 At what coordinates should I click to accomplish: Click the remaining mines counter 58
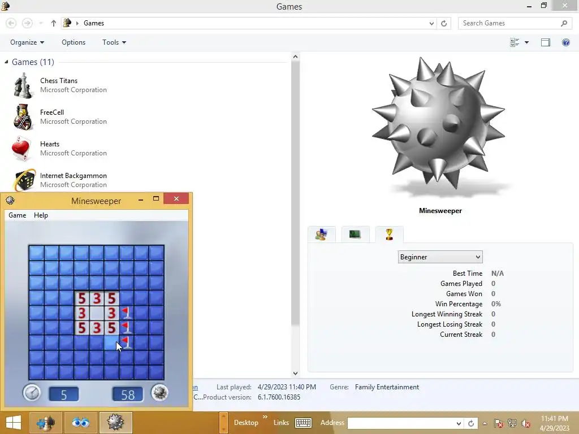128,394
